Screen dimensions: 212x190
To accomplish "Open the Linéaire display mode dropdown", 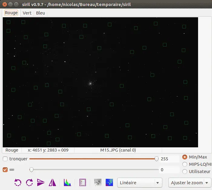I will pyautogui.click(x=140, y=182).
